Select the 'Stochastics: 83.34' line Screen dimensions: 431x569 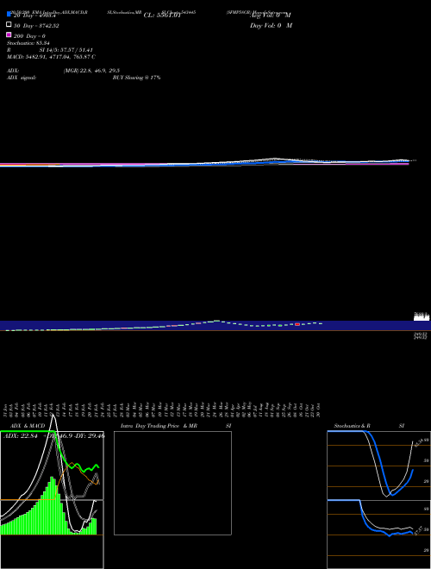[28, 43]
